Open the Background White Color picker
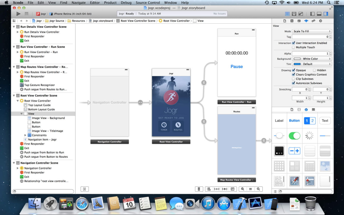 312,59
